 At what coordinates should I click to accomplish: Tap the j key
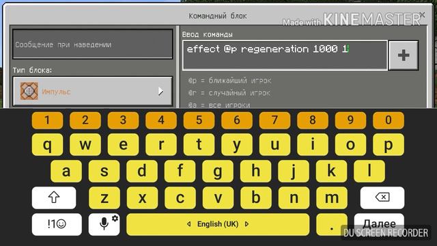tap(294, 171)
